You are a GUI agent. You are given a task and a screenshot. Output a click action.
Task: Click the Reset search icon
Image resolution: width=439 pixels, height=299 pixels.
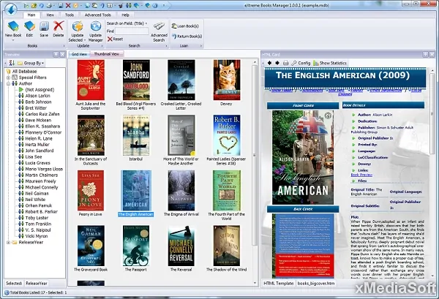pyautogui.click(x=110, y=39)
